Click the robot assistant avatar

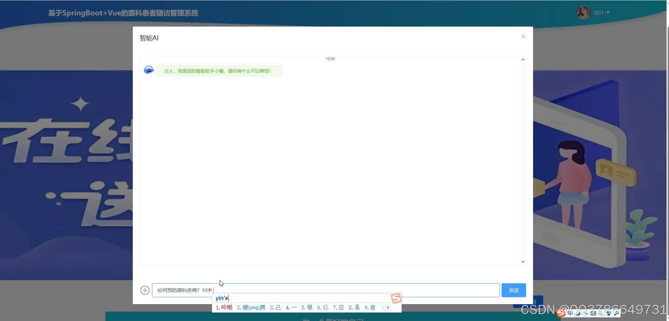149,70
